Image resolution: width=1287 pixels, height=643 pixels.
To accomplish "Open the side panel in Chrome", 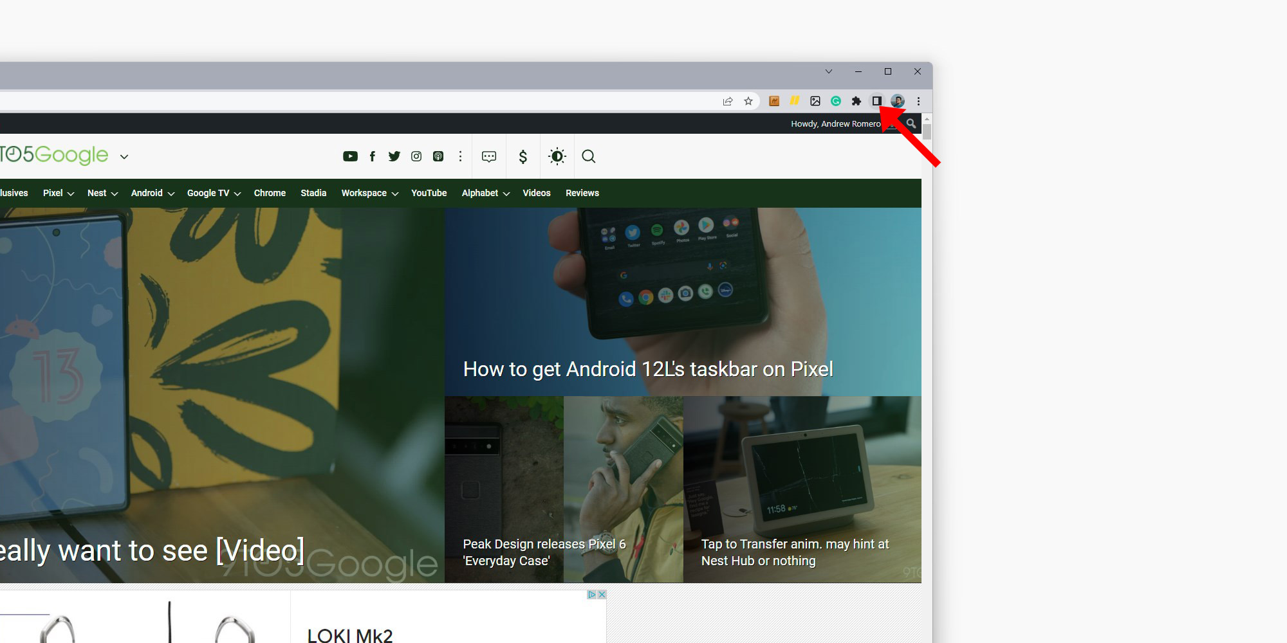I will [877, 101].
